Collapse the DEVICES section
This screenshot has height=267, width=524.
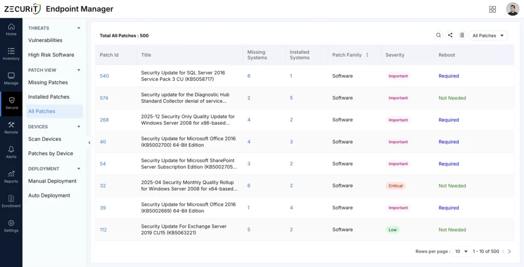click(x=79, y=127)
